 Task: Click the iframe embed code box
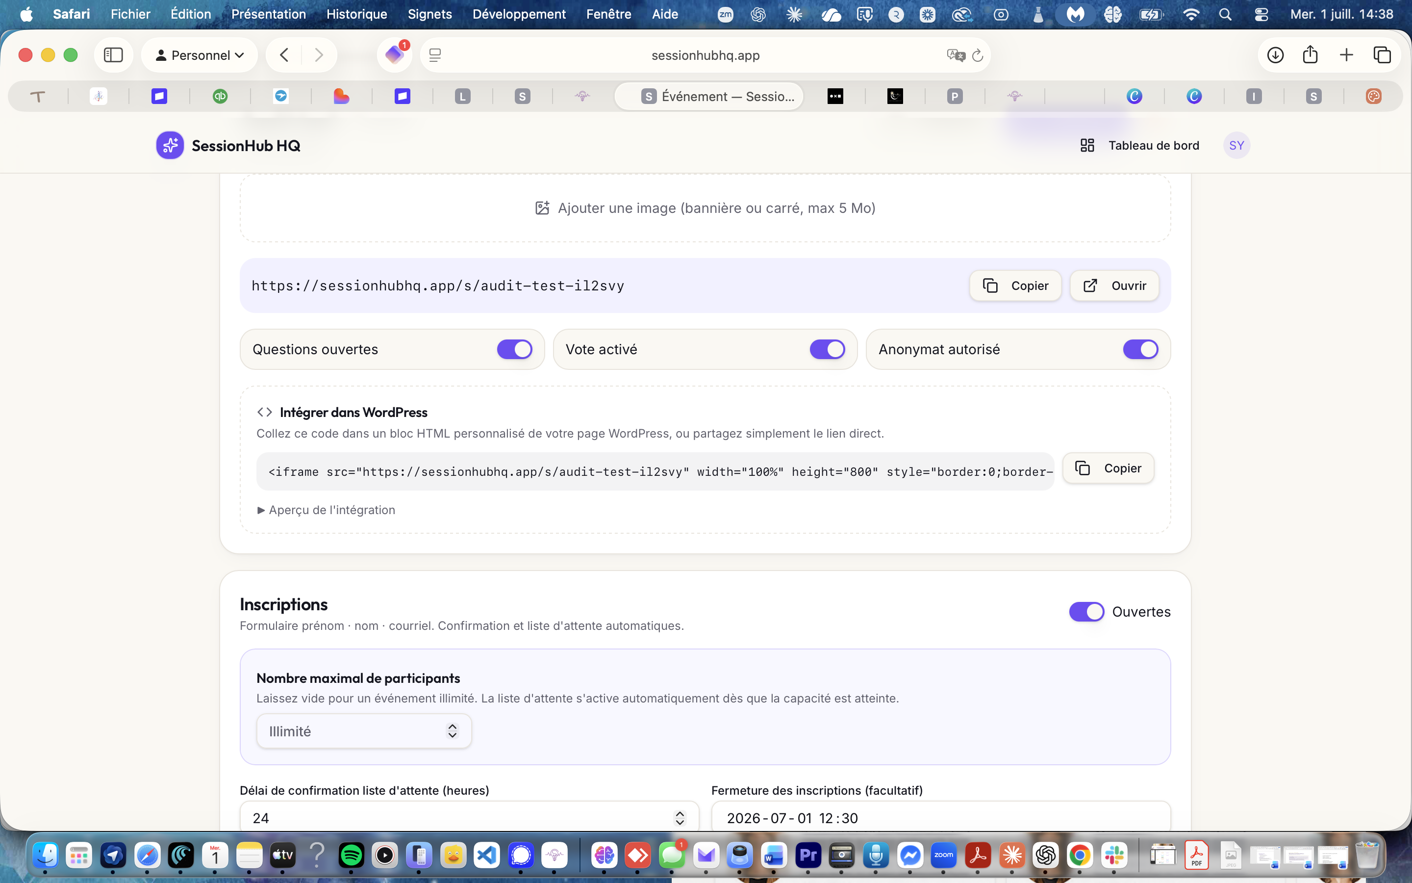[655, 471]
